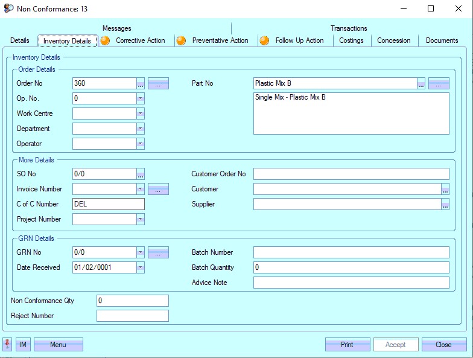
Task: Open the Costings tab
Action: (x=351, y=40)
